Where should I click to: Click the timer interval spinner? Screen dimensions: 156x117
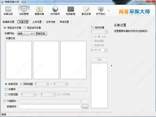click(x=106, y=32)
